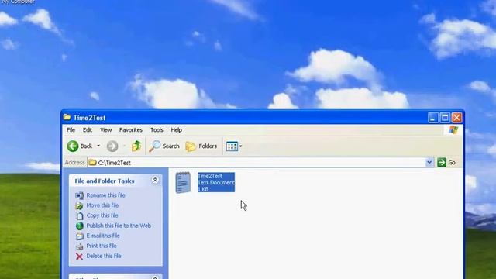The image size is (496, 279).
Task: Open the View menu
Action: 105,130
